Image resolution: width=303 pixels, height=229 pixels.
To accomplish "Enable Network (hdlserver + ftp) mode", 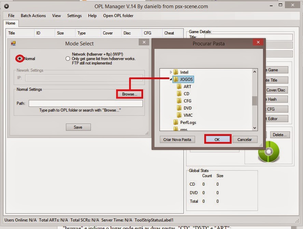I will tap(68, 58).
